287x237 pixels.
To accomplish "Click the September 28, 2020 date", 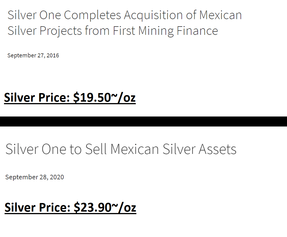I will coord(35,177).
